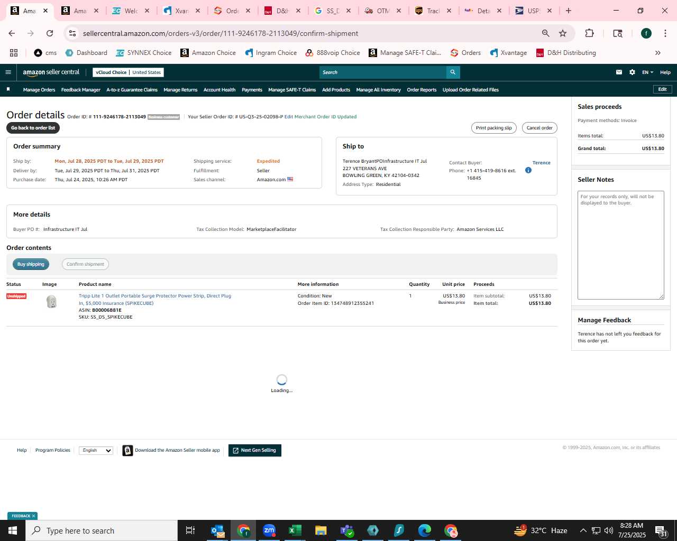Screen dimensions: 677x541
Task: Bookmark this page with the star icon
Action: (x=563, y=33)
